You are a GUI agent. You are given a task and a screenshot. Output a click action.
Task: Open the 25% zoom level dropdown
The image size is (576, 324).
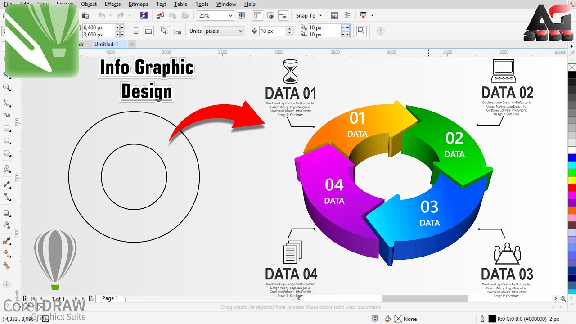pyautogui.click(x=230, y=15)
